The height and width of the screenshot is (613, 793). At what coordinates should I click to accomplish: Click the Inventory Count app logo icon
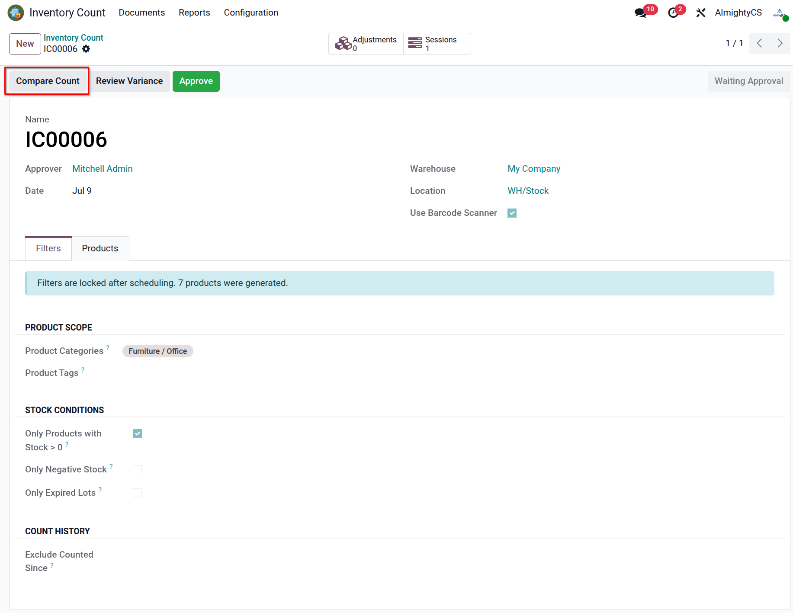tap(16, 13)
